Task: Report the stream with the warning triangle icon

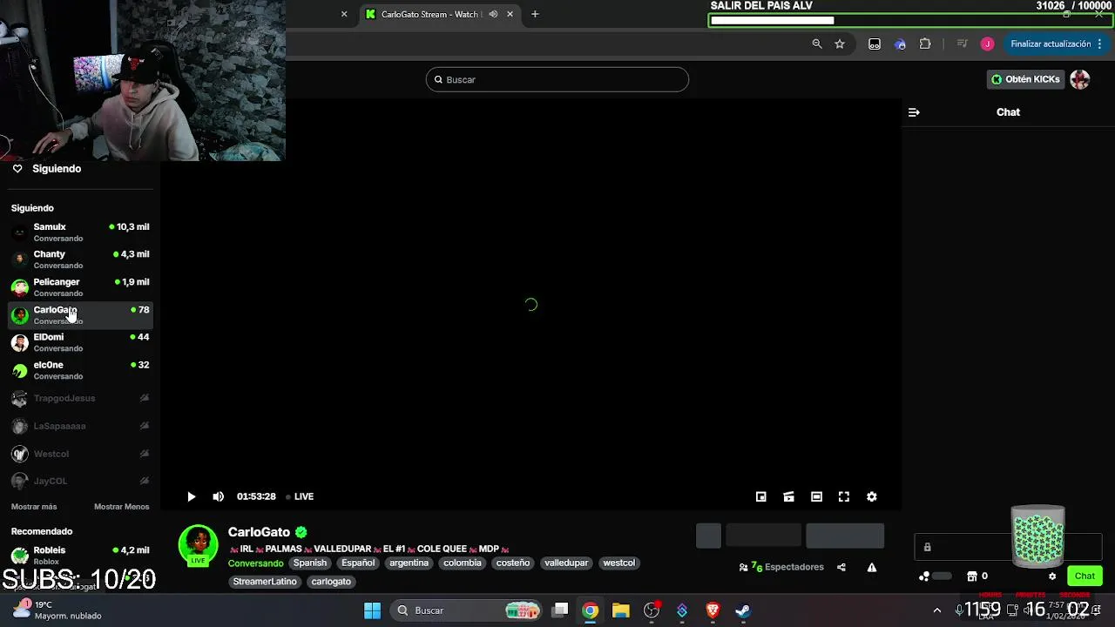Action: [x=872, y=567]
